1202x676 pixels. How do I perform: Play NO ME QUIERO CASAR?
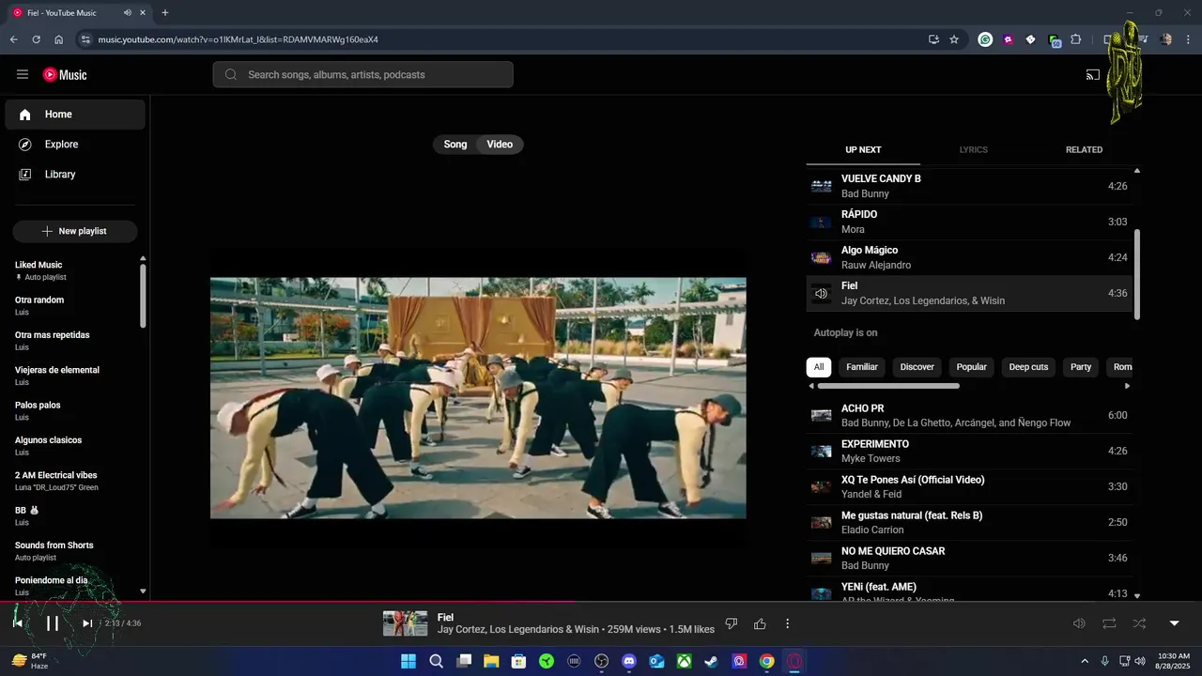969,558
